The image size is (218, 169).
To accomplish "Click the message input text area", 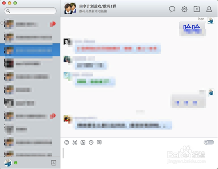I will [139, 157].
